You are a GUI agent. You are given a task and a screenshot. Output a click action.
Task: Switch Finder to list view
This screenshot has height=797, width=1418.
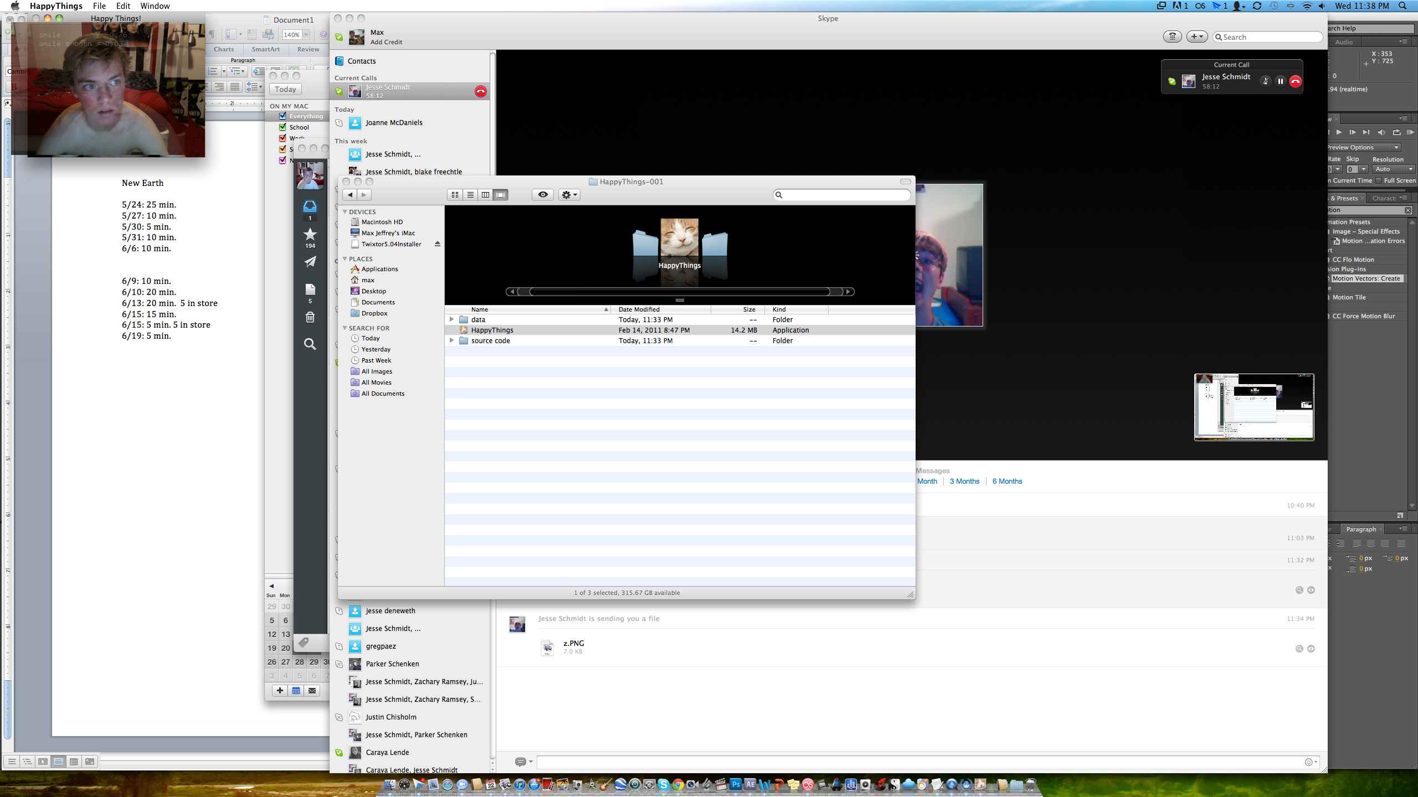point(470,195)
